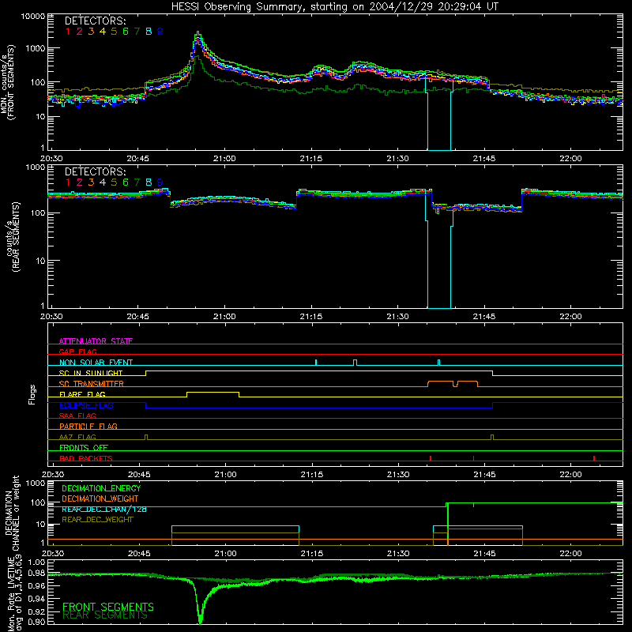Click DETECTORS: label in the rear segments plot
Screen dimensions: 632x632
tap(96, 171)
